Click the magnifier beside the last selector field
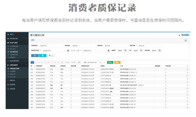This screenshot has height=117, width=196. [x=159, y=51]
